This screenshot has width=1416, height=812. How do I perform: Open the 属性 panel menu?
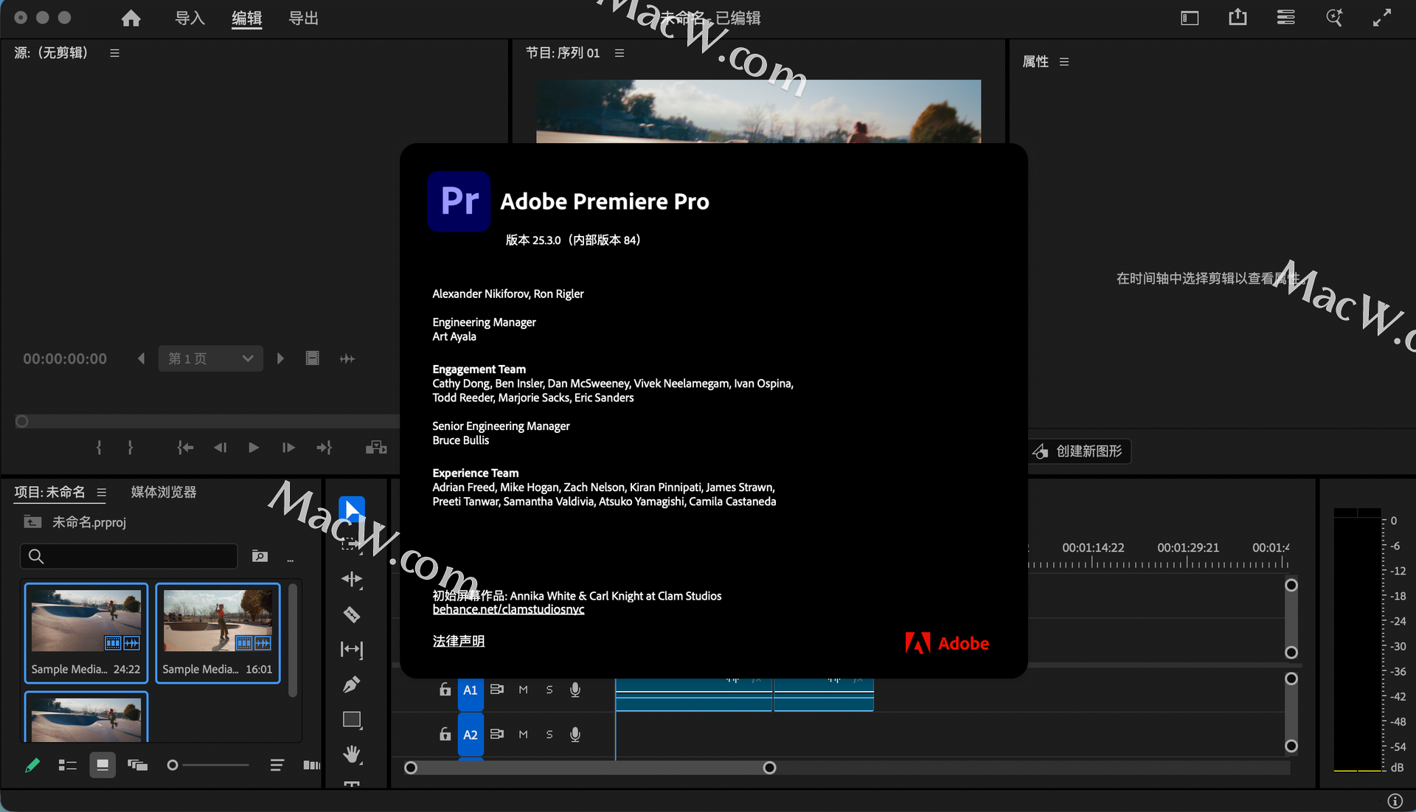1064,62
